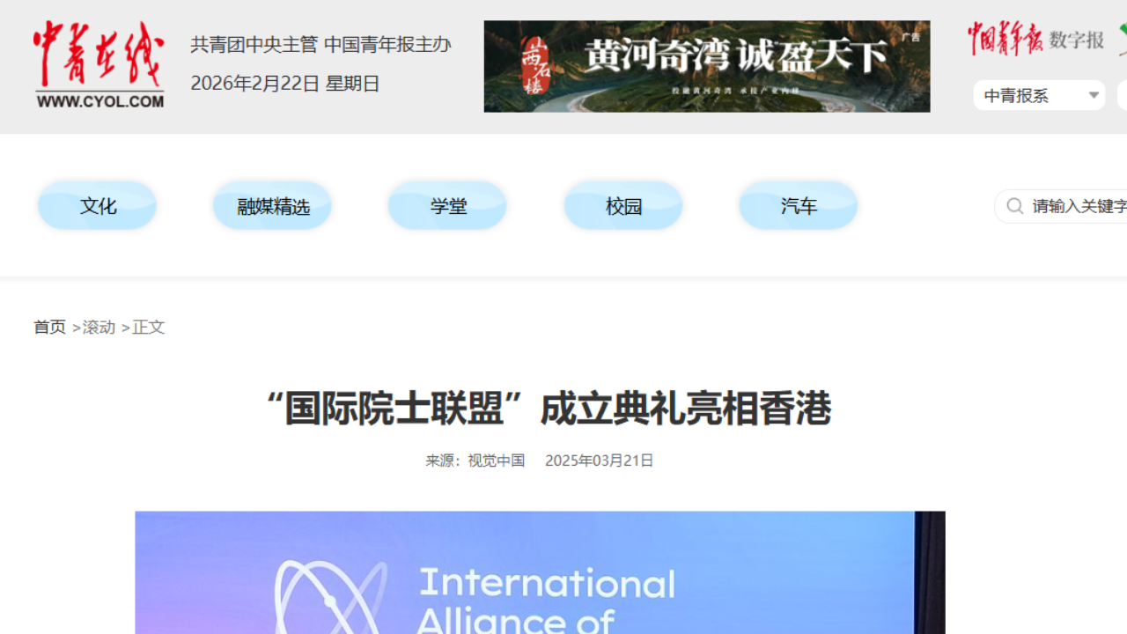Open the 汽车 navigation button
Image resolution: width=1127 pixels, height=634 pixels.
(x=799, y=206)
